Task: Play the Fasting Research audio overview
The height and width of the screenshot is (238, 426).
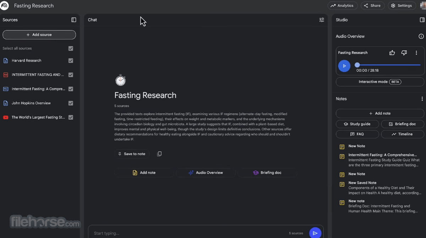Action: [x=344, y=66]
